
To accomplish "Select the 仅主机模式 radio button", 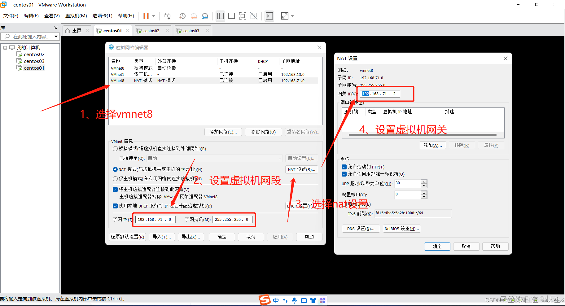I will click(115, 179).
